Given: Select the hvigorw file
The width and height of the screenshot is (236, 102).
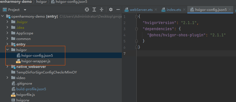Looking at the screenshot, I should (x=23, y=100).
